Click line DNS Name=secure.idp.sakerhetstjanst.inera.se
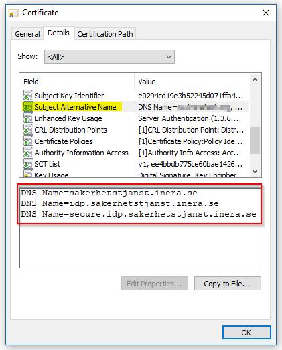This screenshot has height=350, width=282. (x=139, y=214)
